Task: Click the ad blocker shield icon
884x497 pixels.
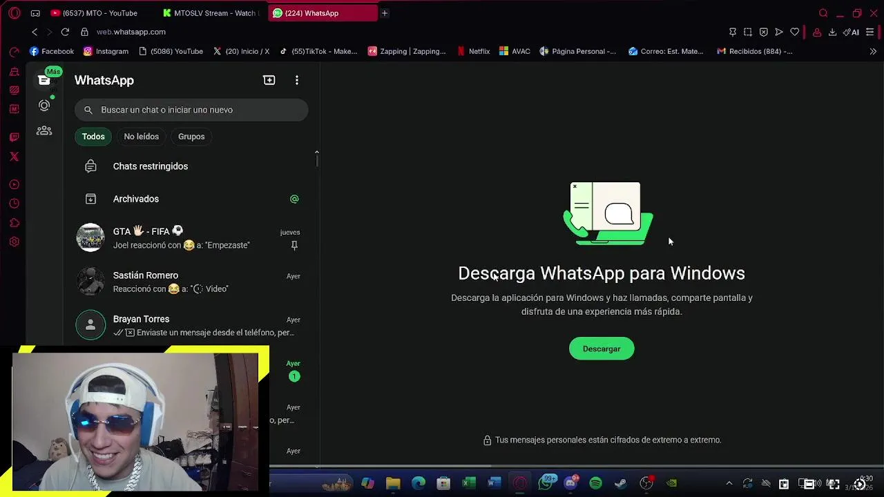Action: pos(763,32)
